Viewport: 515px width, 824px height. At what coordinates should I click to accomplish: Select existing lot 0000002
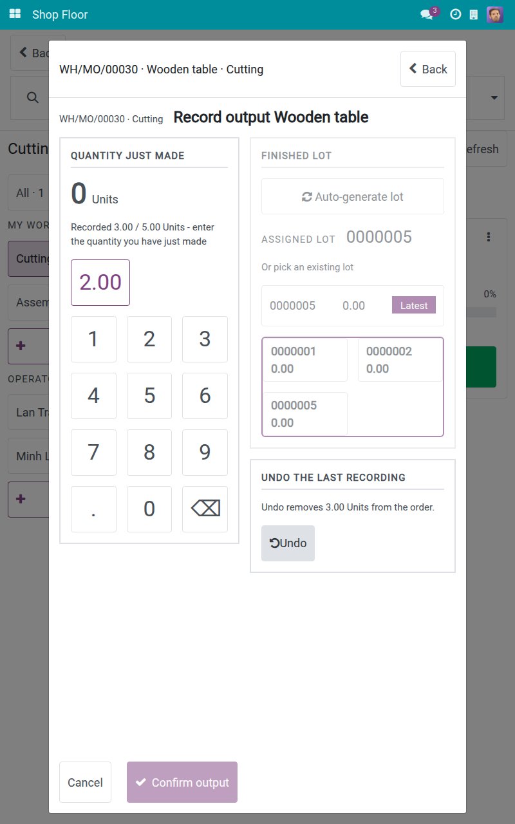click(x=400, y=360)
